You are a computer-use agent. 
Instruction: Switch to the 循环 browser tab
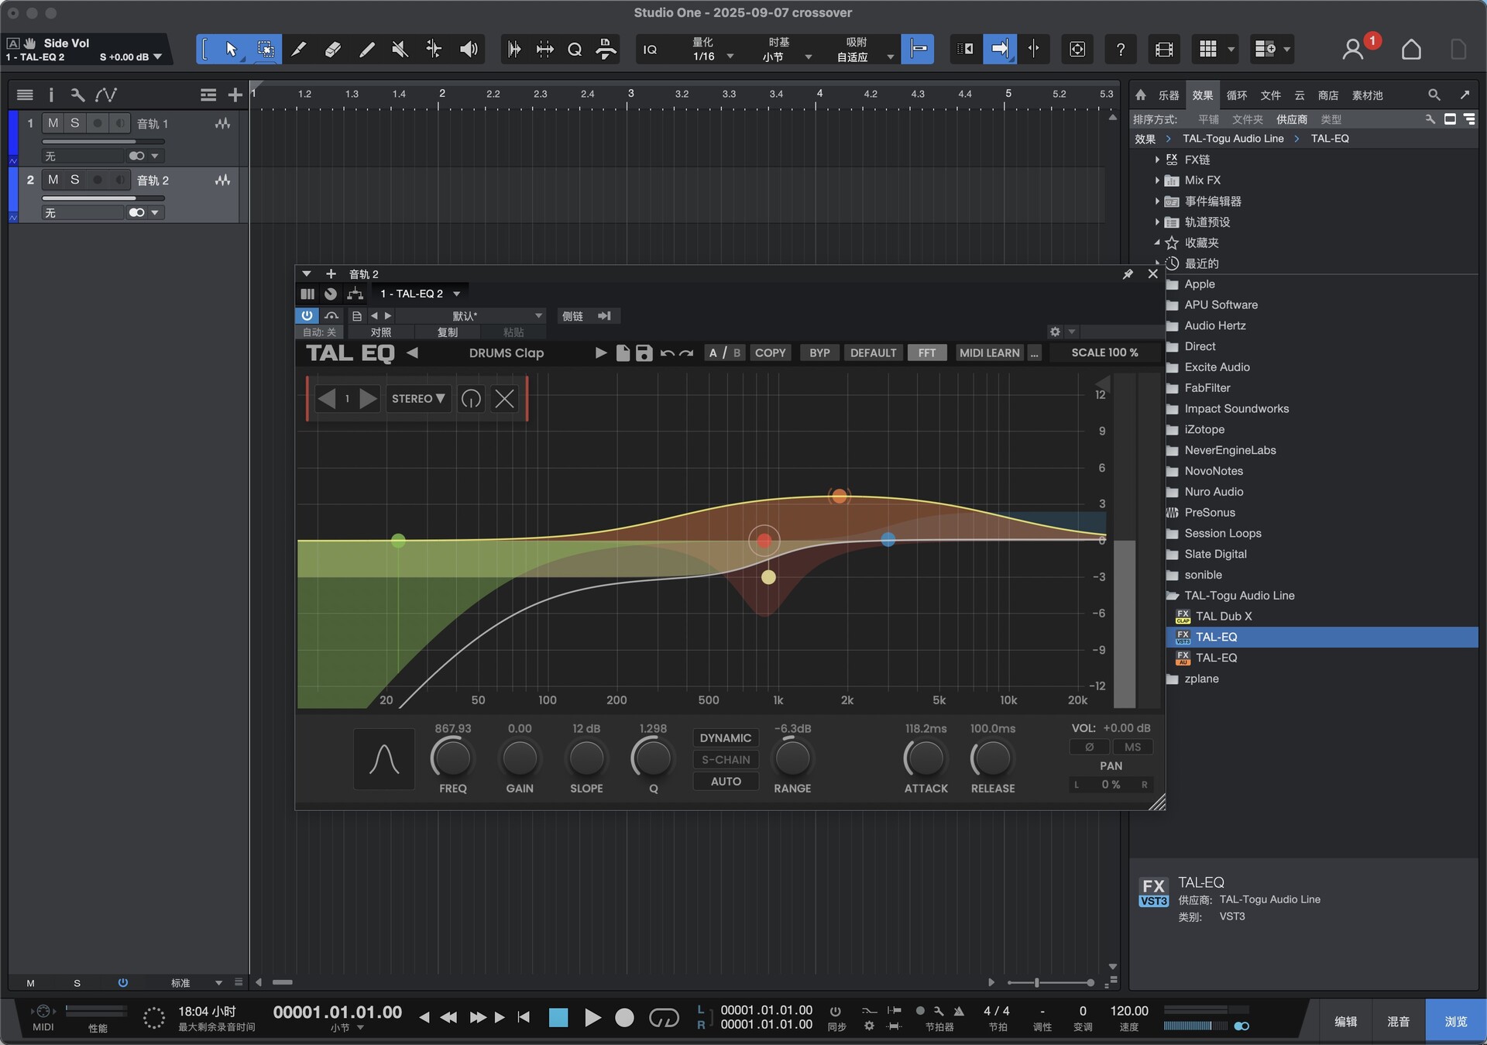tap(1237, 95)
